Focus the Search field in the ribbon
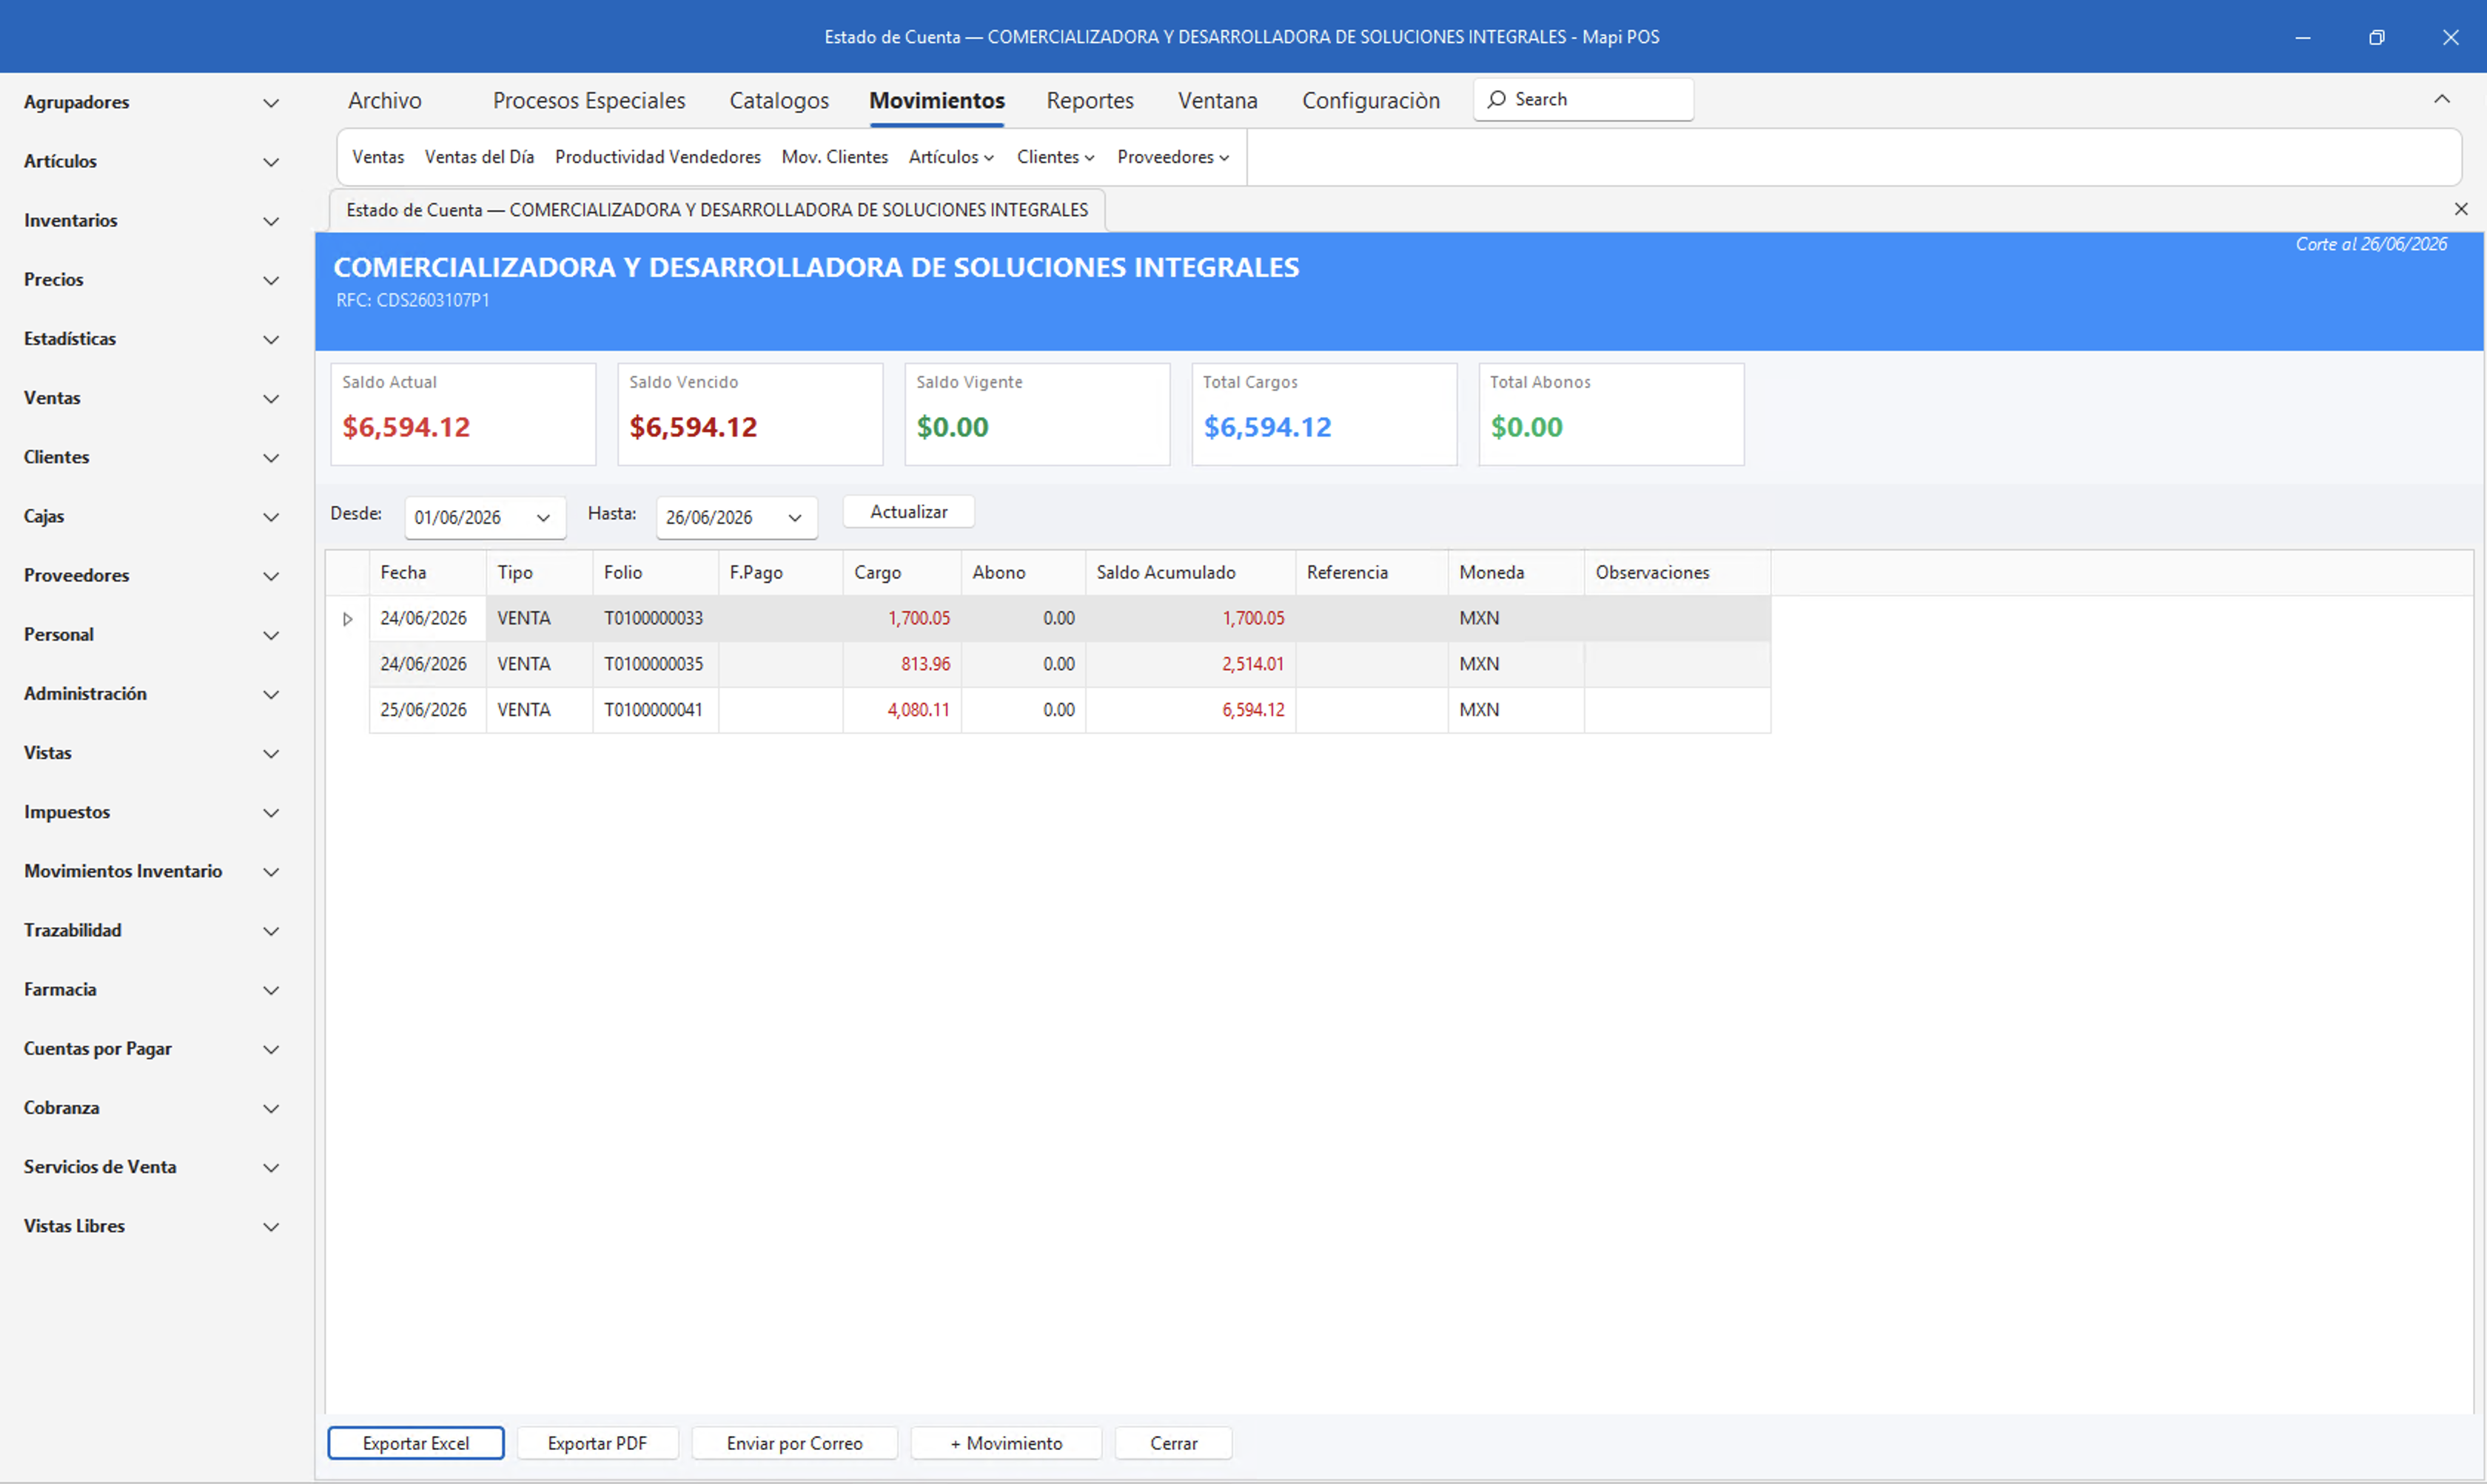Viewport: 2487px width, 1484px height. pos(1584,99)
